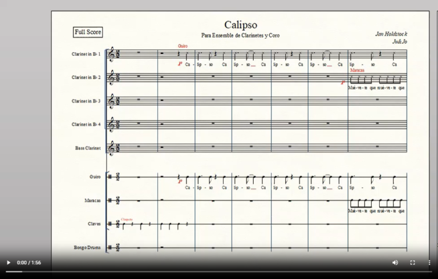
Task: Click the Clarinet in Bb 2 staff label
Action: click(86, 77)
